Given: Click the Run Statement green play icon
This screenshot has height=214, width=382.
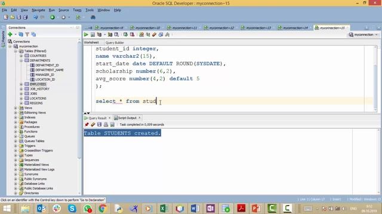Looking at the screenshot, I should coord(86,34).
